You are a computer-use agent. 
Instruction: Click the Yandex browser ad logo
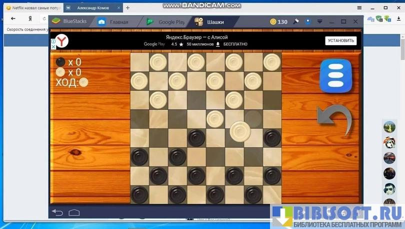61,41
